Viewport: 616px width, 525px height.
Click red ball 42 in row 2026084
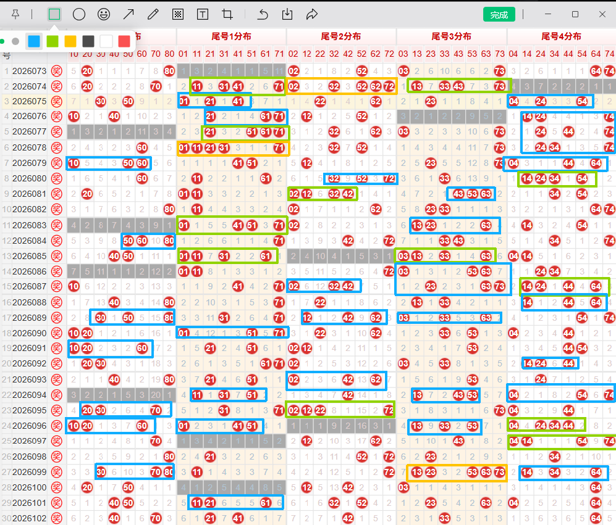[348, 241]
